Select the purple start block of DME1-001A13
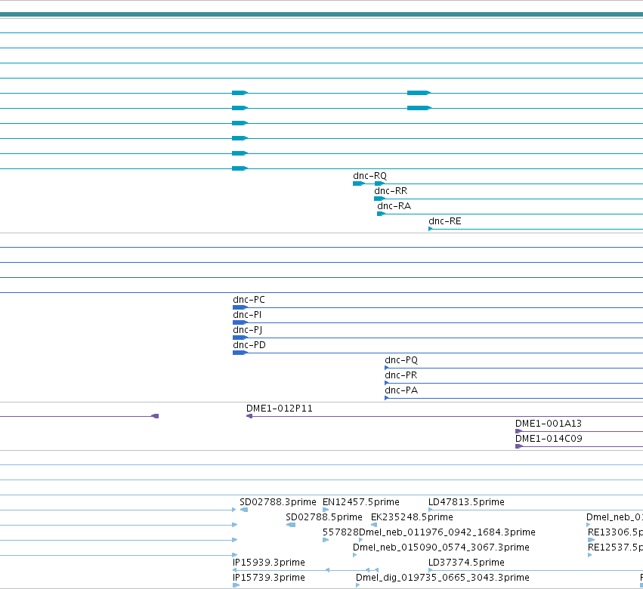The image size is (643, 589). point(519,431)
